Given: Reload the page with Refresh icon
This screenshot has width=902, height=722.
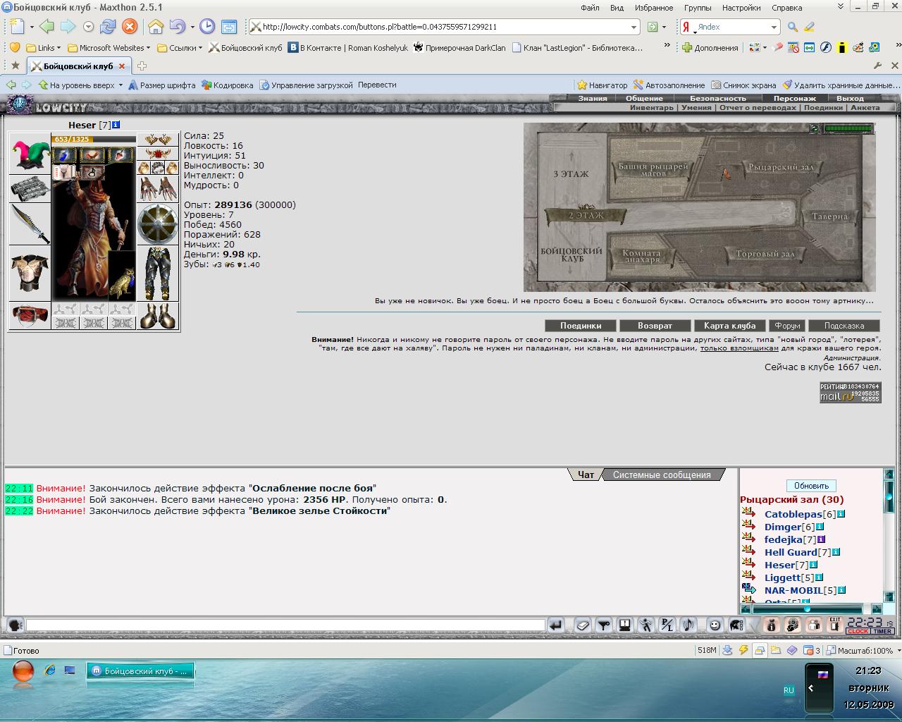Looking at the screenshot, I should point(108,27).
